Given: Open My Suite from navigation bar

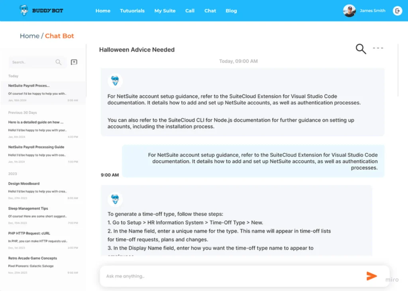Looking at the screenshot, I should click(x=165, y=11).
